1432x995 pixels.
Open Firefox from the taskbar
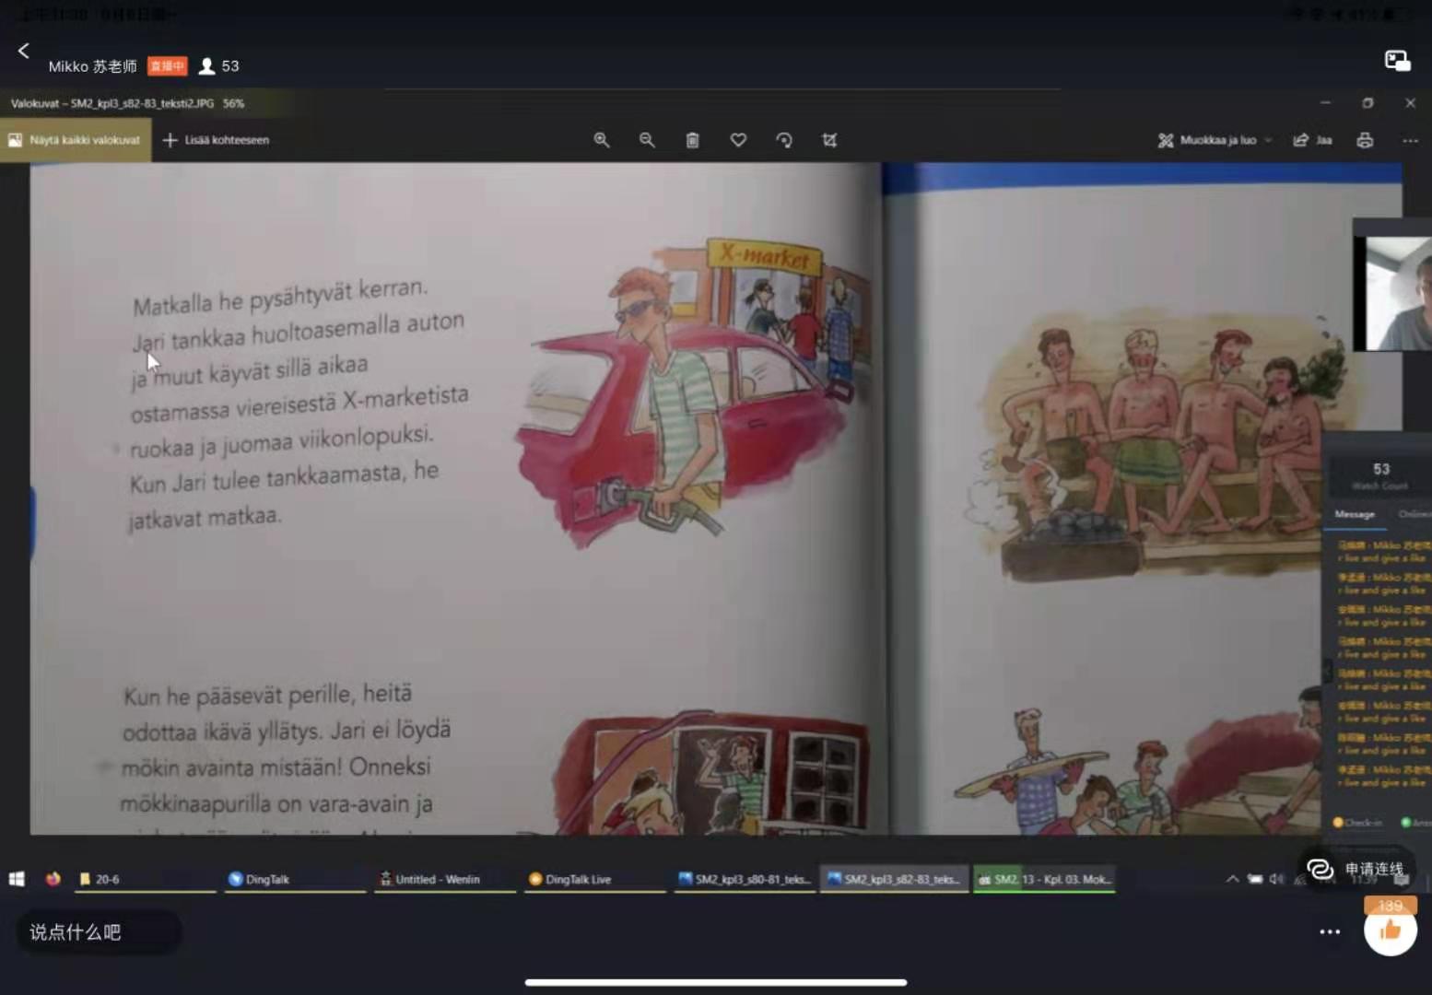point(53,879)
